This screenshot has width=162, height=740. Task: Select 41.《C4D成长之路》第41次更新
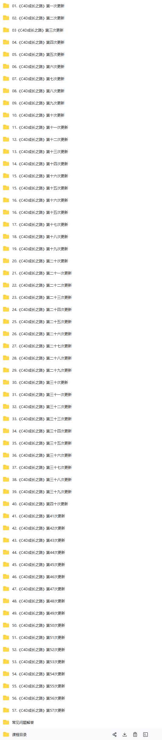coord(38,516)
